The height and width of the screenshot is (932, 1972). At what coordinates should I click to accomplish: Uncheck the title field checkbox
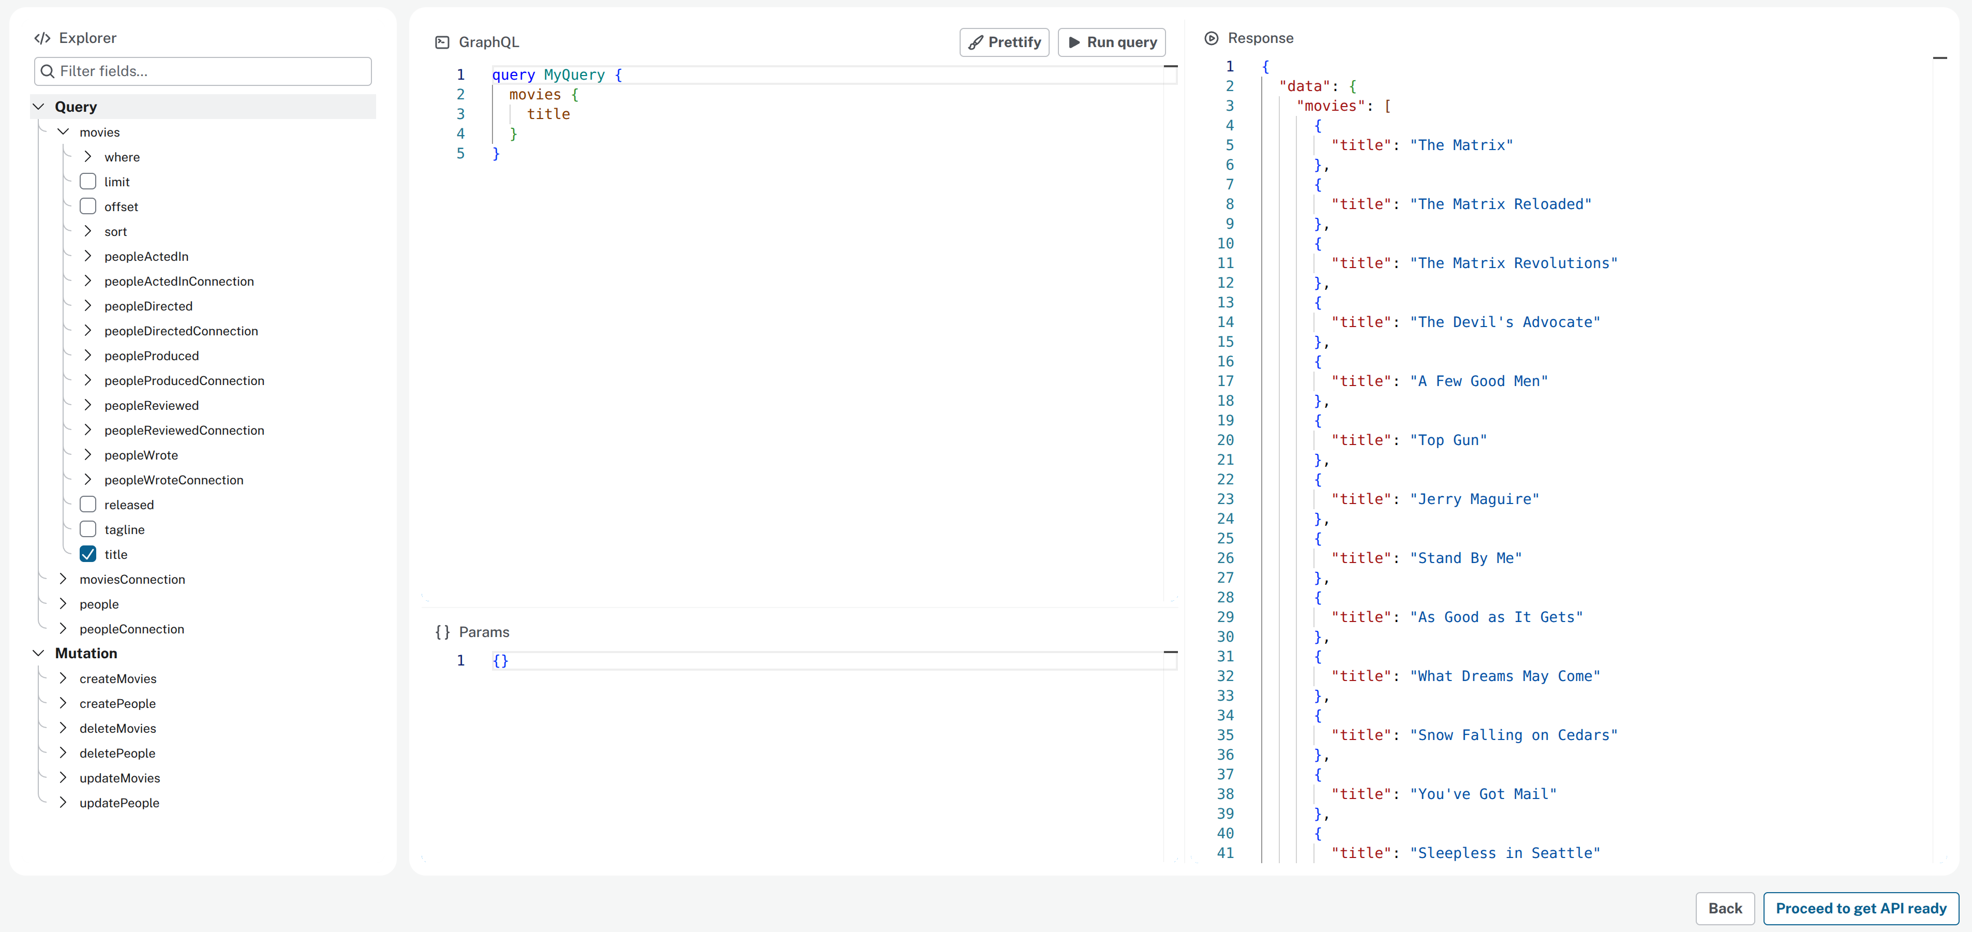[x=88, y=554]
